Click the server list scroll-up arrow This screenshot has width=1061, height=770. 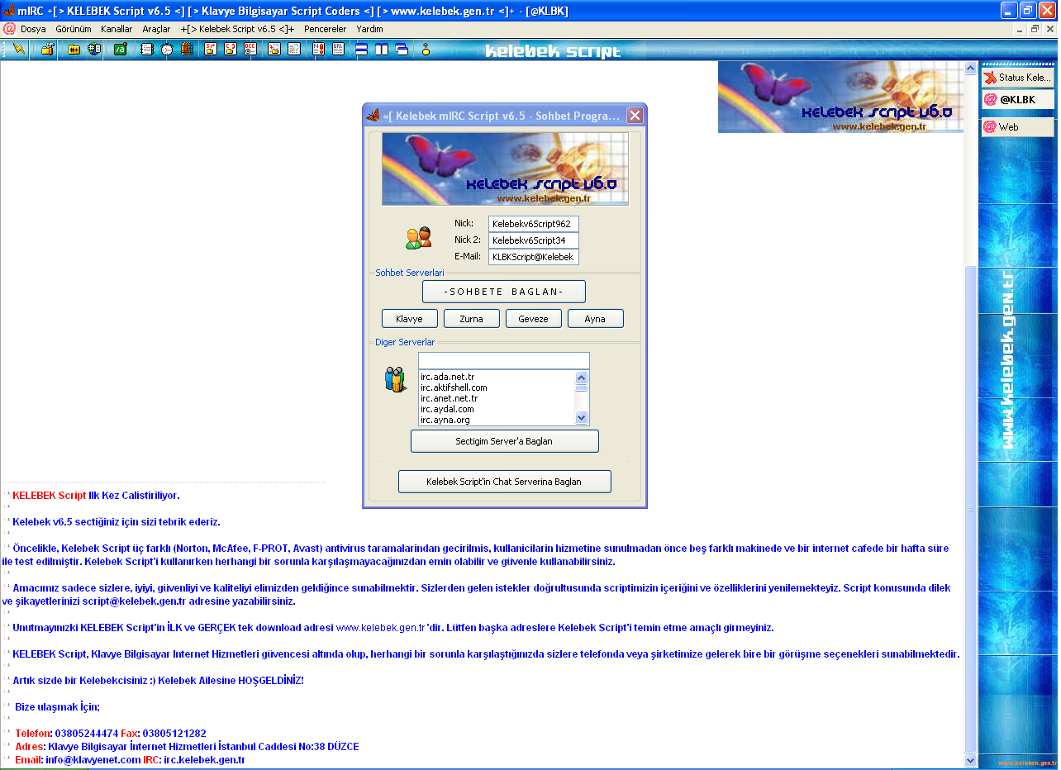[582, 377]
